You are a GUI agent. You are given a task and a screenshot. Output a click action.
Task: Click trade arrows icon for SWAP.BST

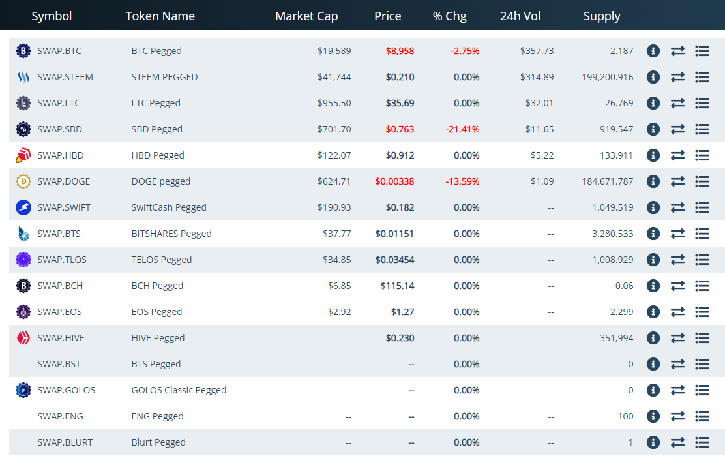677,365
